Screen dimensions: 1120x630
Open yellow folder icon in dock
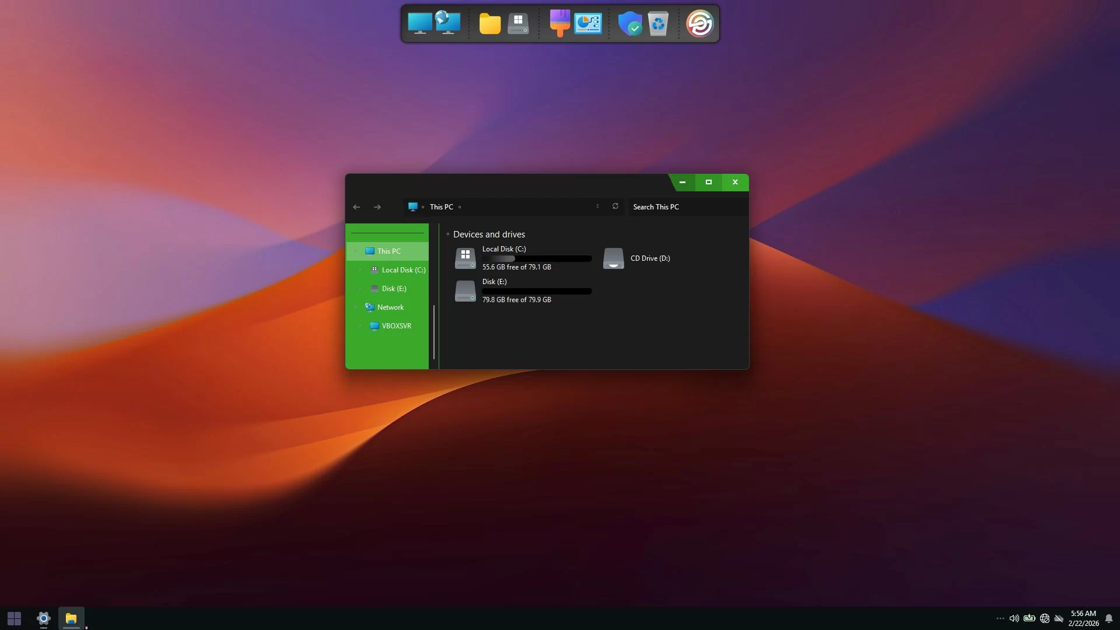(x=489, y=24)
